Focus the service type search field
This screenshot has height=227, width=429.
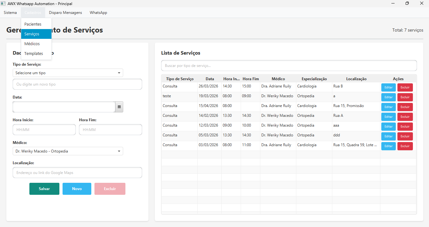[x=289, y=66]
